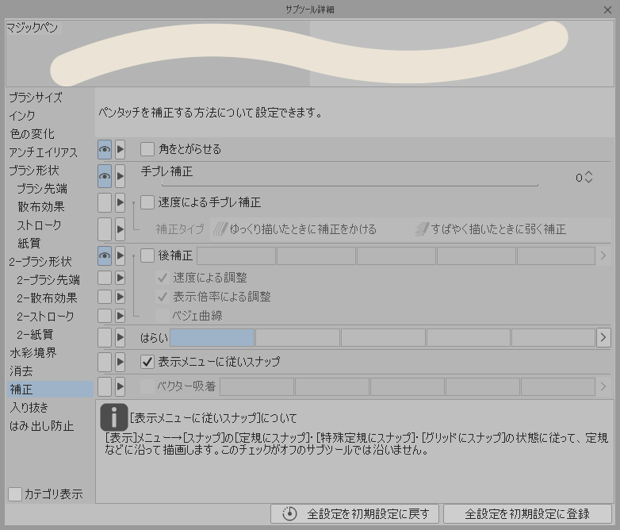Enable 後補正 checkbox
The image size is (620, 530).
(147, 255)
